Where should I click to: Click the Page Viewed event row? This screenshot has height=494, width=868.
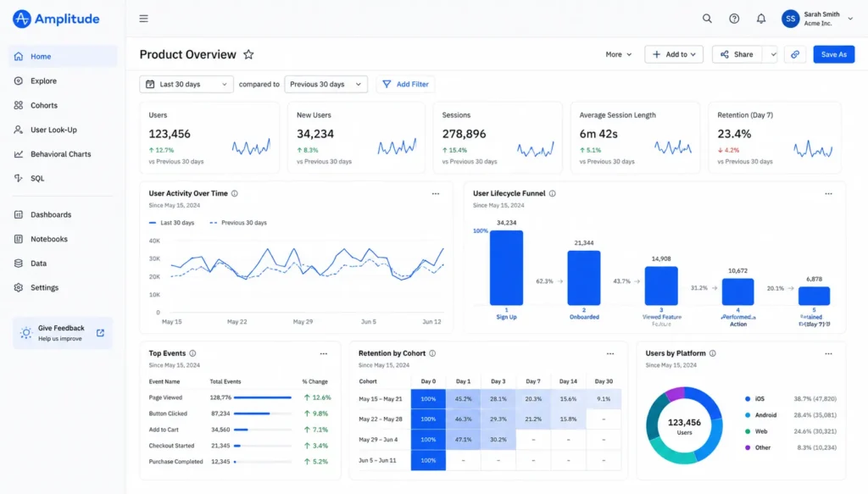(240, 397)
